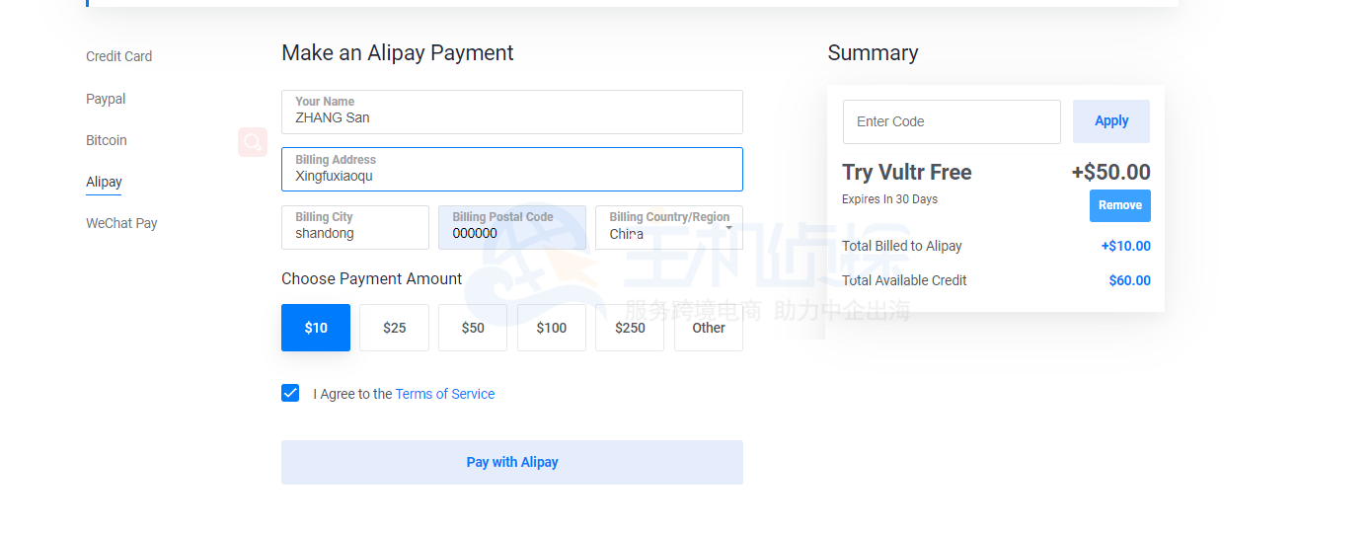
Task: Select Paypal payment method
Action: (x=106, y=99)
